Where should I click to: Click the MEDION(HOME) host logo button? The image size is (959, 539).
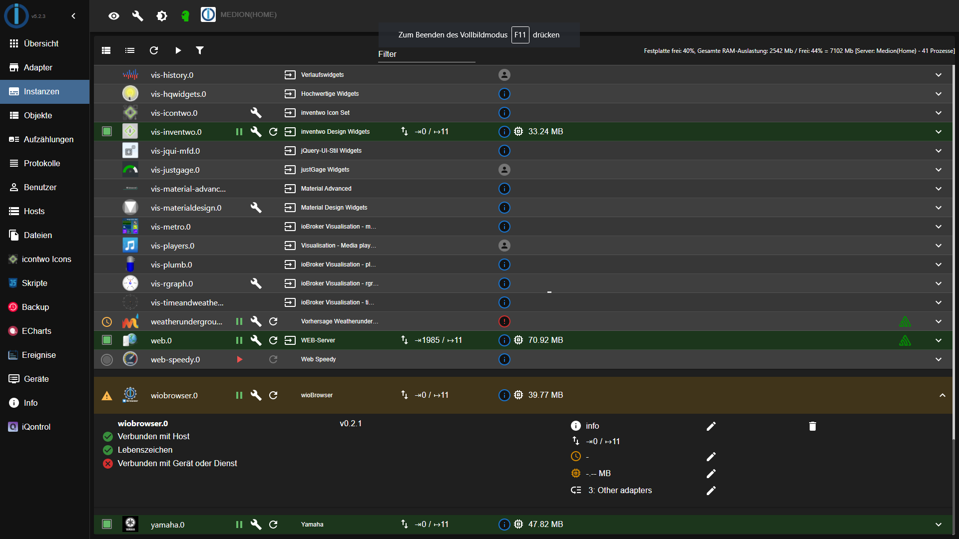[208, 14]
